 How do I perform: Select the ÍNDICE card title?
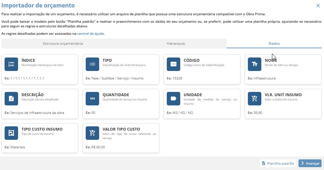coord(28,60)
